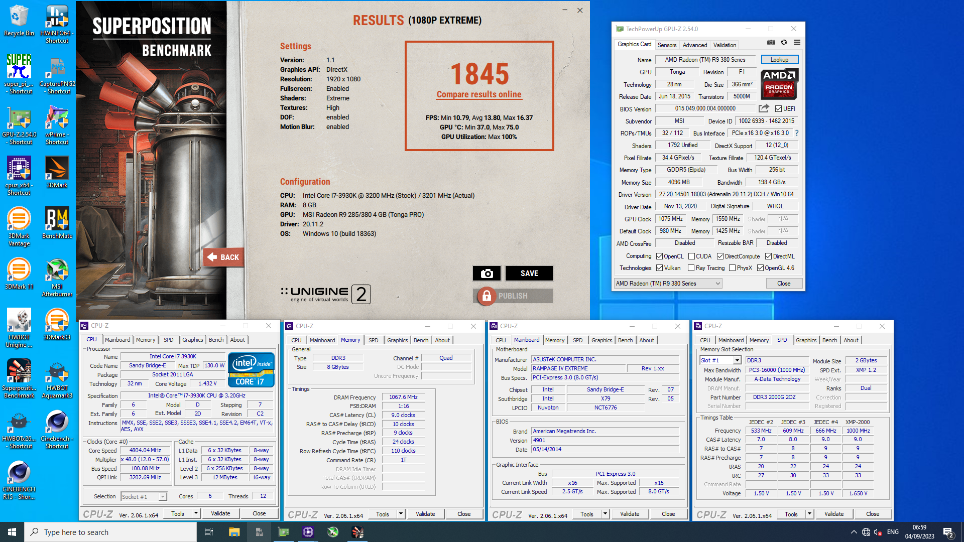Toggle the OpenGL 4.6 checkbox

760,268
